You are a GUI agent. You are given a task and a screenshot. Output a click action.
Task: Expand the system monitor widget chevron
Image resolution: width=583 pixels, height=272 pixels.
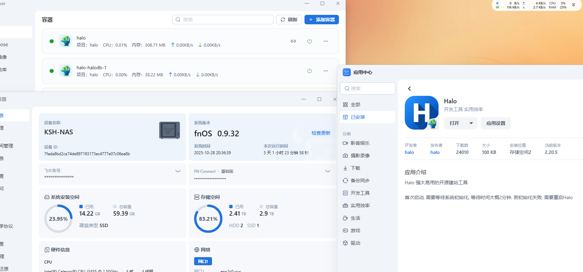pos(574,5)
